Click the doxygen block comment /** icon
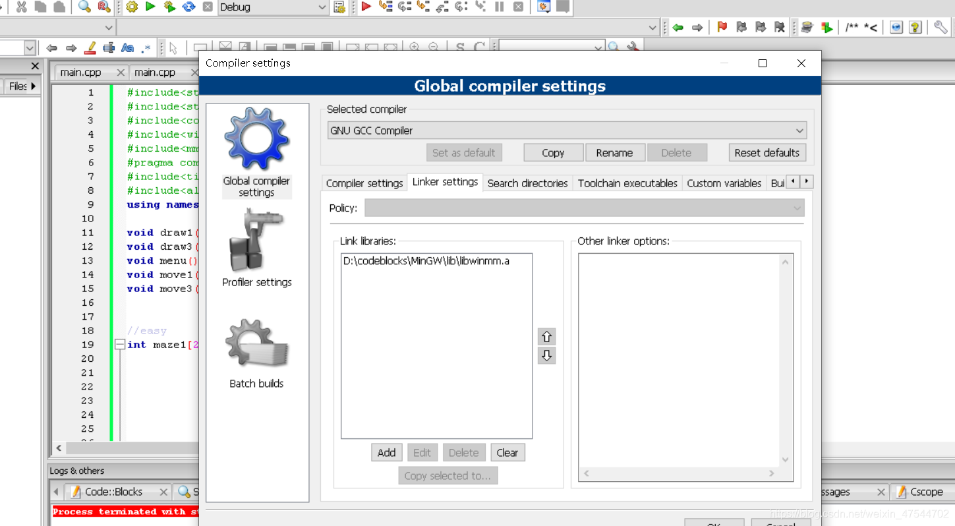955x526 pixels. (x=852, y=27)
